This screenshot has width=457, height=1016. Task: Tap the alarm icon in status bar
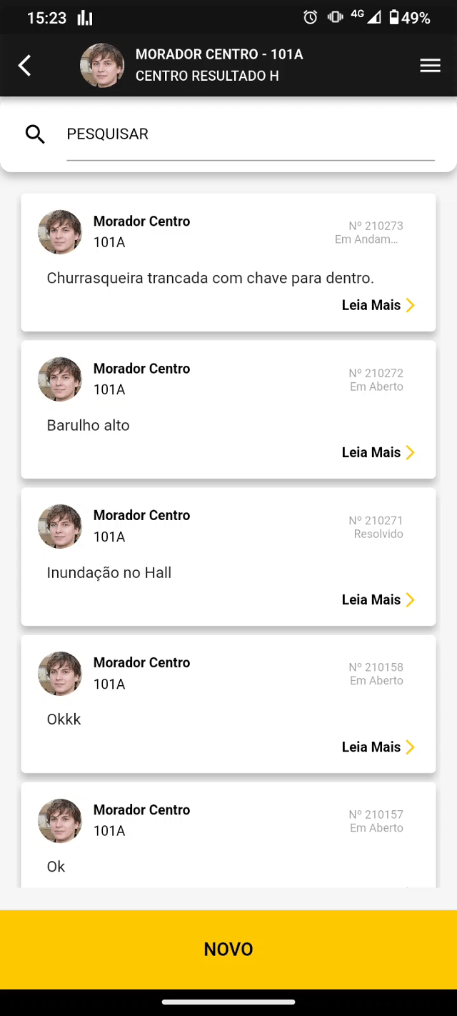tap(311, 18)
